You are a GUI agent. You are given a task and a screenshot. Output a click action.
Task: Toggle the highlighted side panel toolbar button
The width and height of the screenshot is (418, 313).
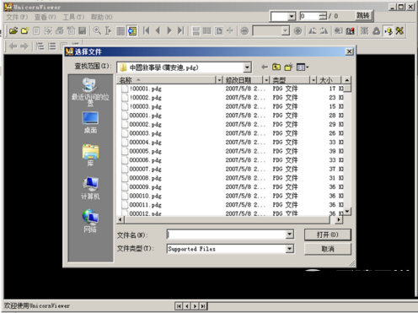click(132, 30)
